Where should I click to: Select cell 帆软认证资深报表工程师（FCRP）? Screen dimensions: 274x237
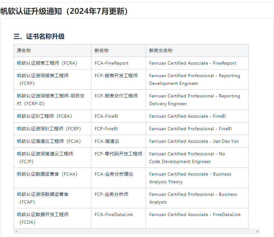click(52, 79)
